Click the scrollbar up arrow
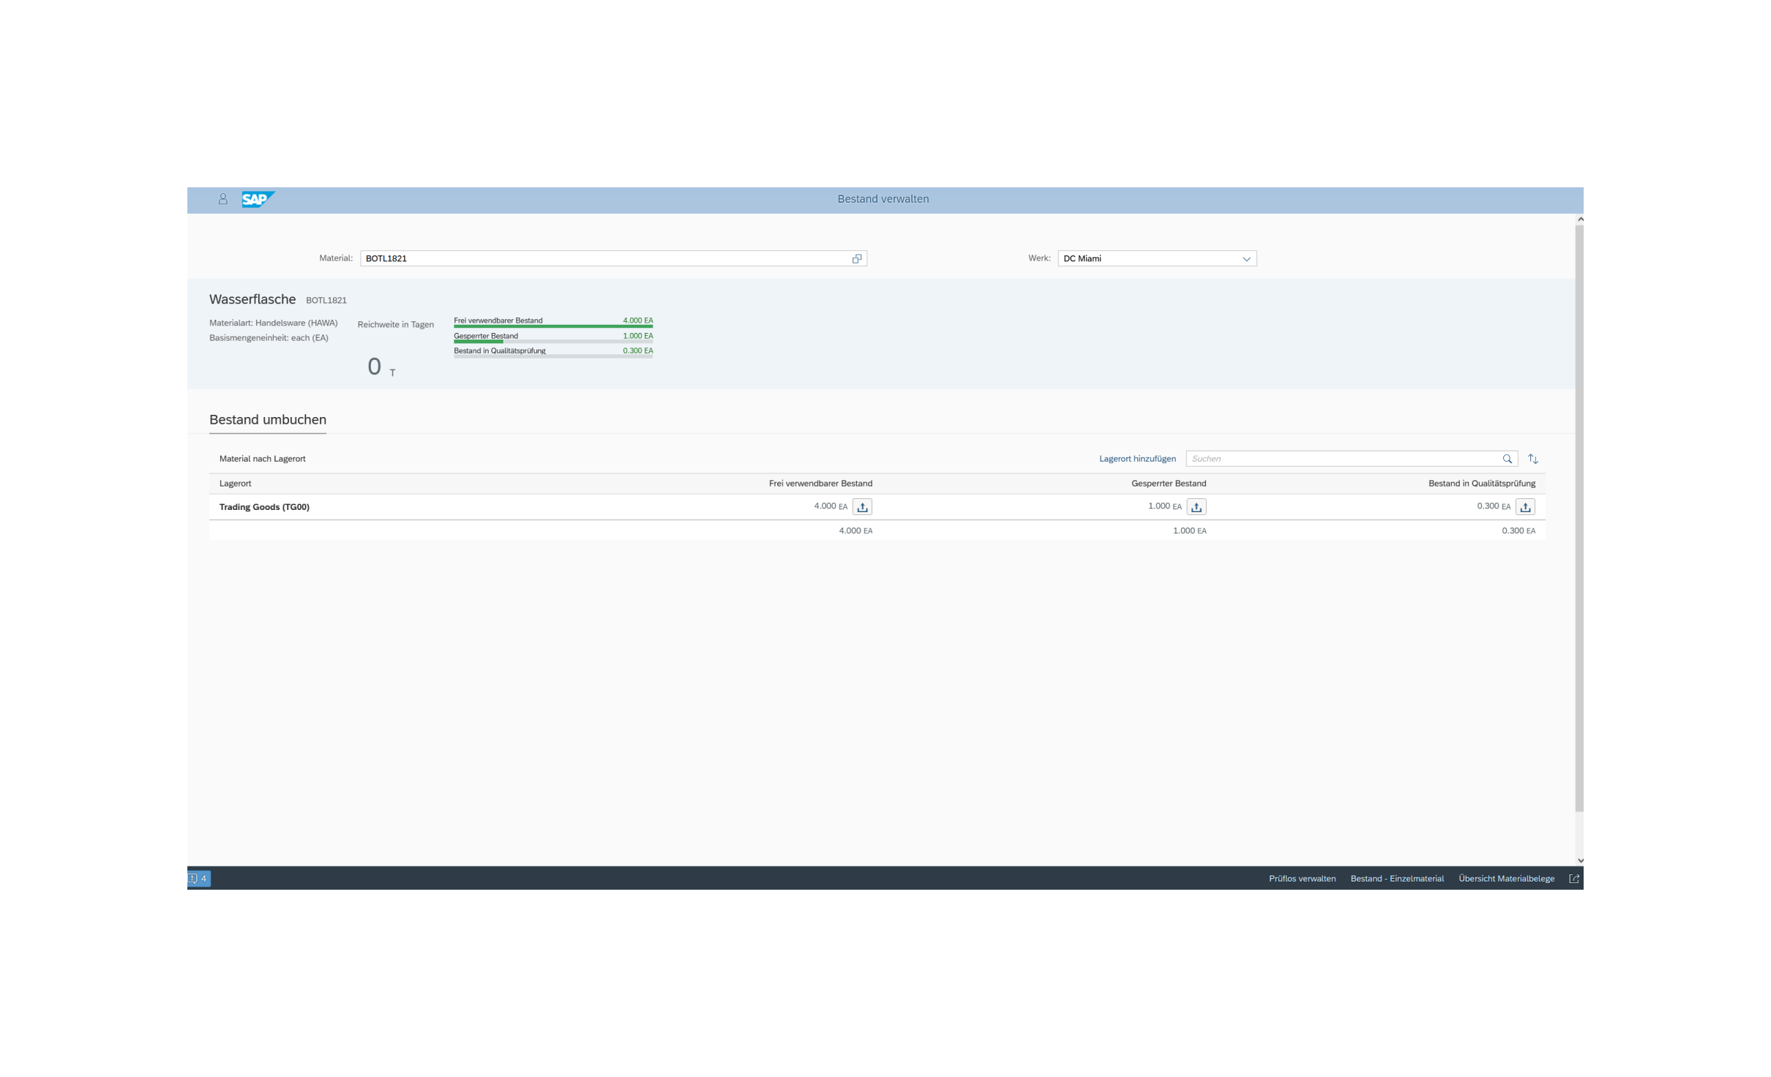Screen dimensions: 1771x1077 (x=1580, y=219)
